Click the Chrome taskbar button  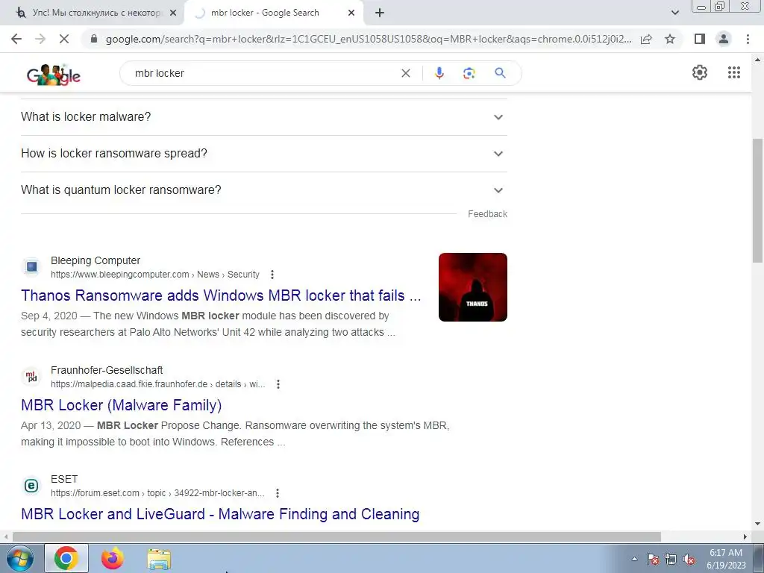[x=66, y=558]
